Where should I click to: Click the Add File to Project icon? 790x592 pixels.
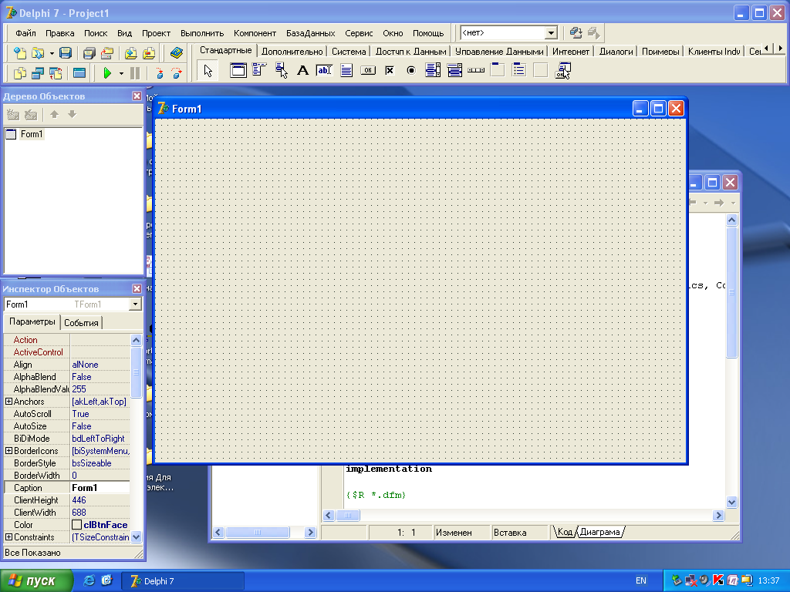[x=130, y=53]
